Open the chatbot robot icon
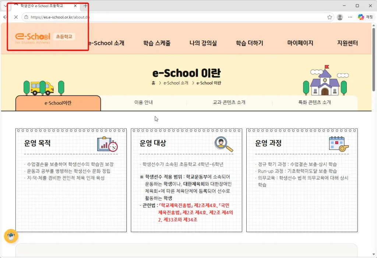Screen dimensions: 377x258 11,236
